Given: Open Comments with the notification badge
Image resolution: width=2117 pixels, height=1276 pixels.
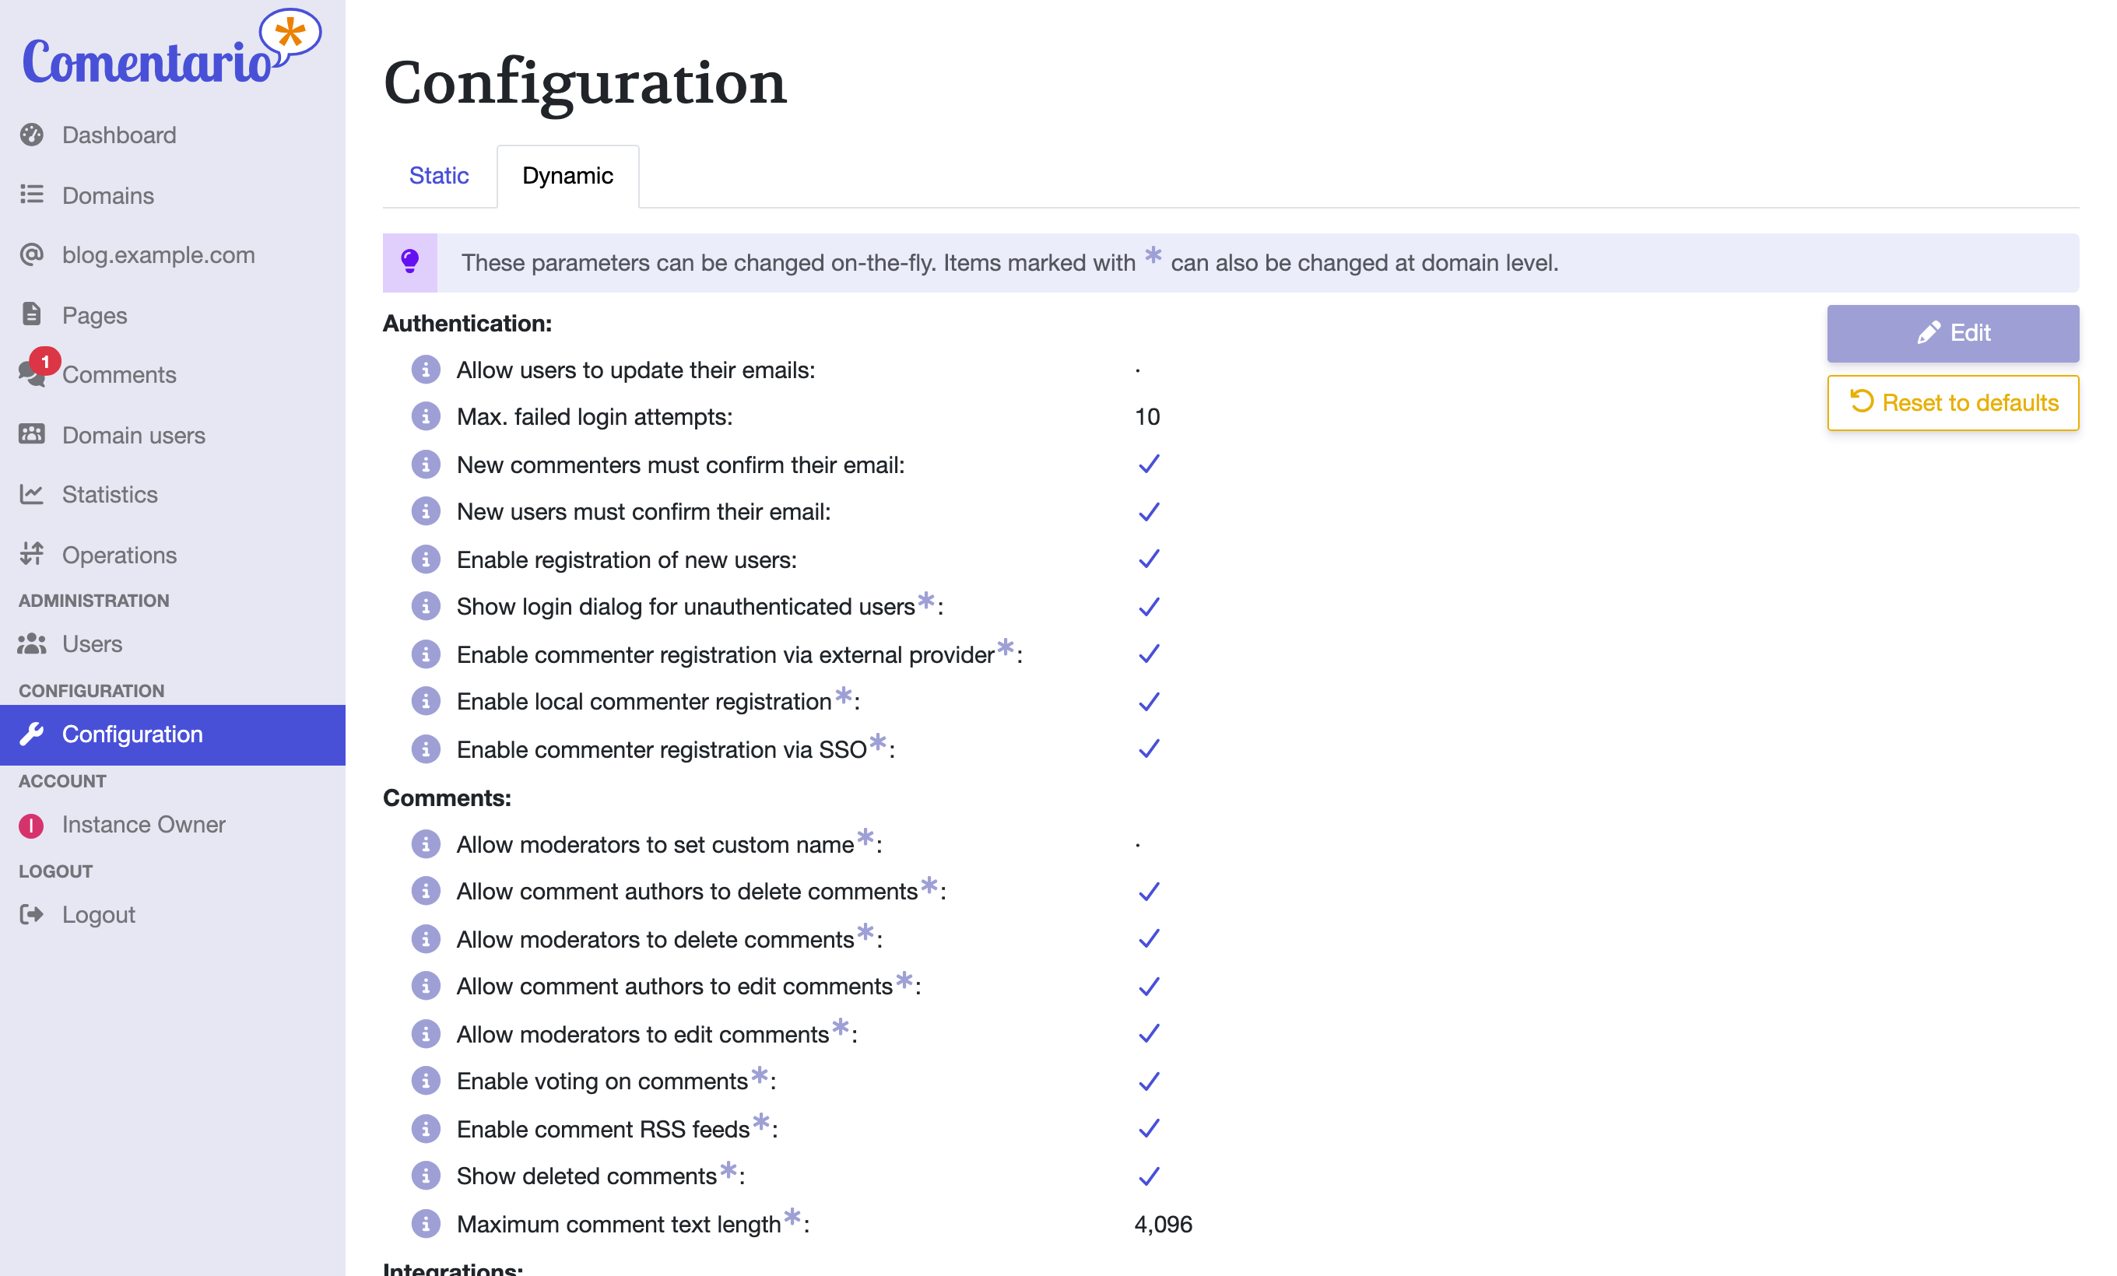Looking at the screenshot, I should (173, 375).
